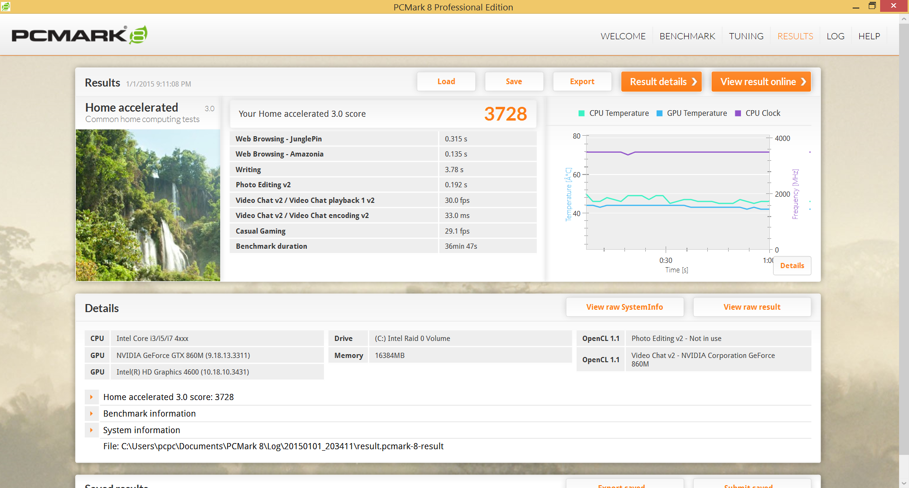This screenshot has height=488, width=909.
Task: Open the WELCOME tab
Action: pos(623,36)
